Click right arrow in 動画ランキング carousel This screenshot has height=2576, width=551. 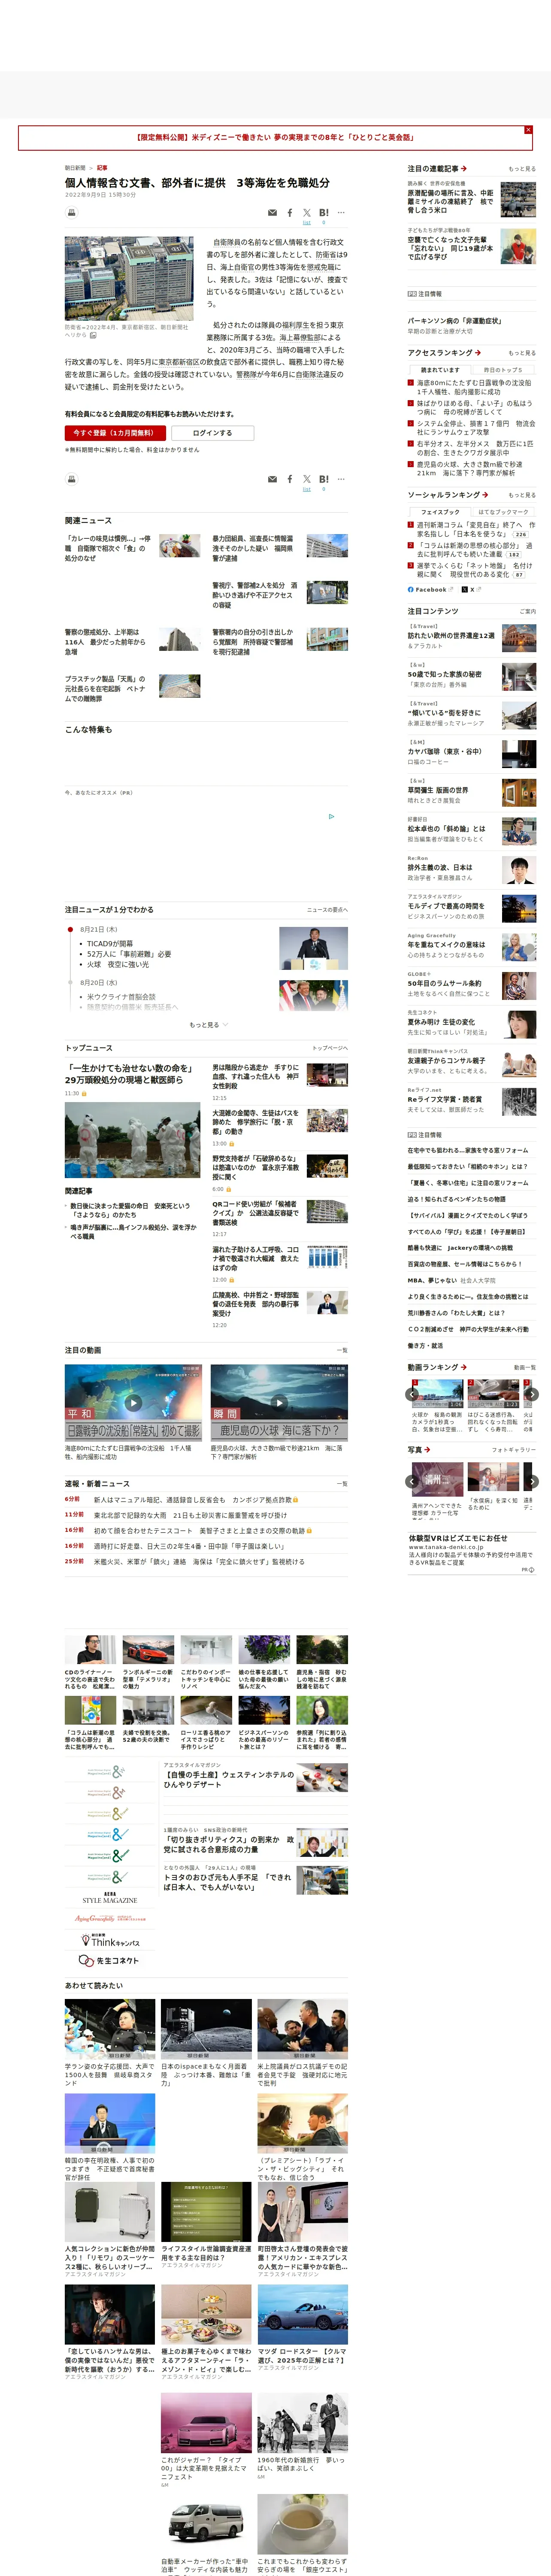pos(532,1394)
